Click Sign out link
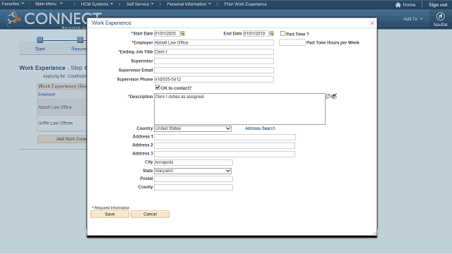This screenshot has width=452, height=254. (x=438, y=5)
